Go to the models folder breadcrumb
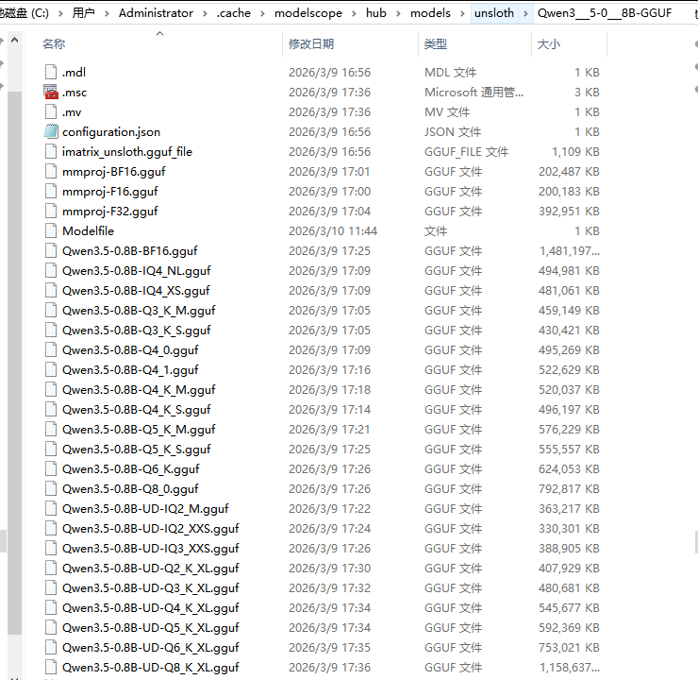 coord(430,13)
